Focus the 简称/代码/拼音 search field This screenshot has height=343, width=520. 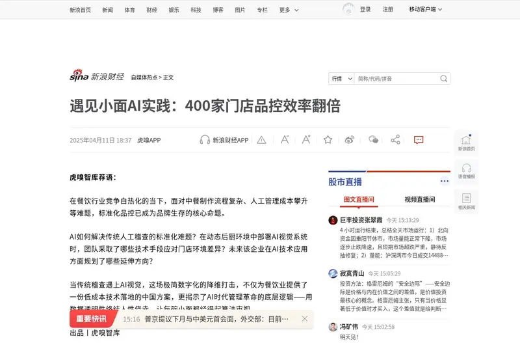tap(396, 79)
